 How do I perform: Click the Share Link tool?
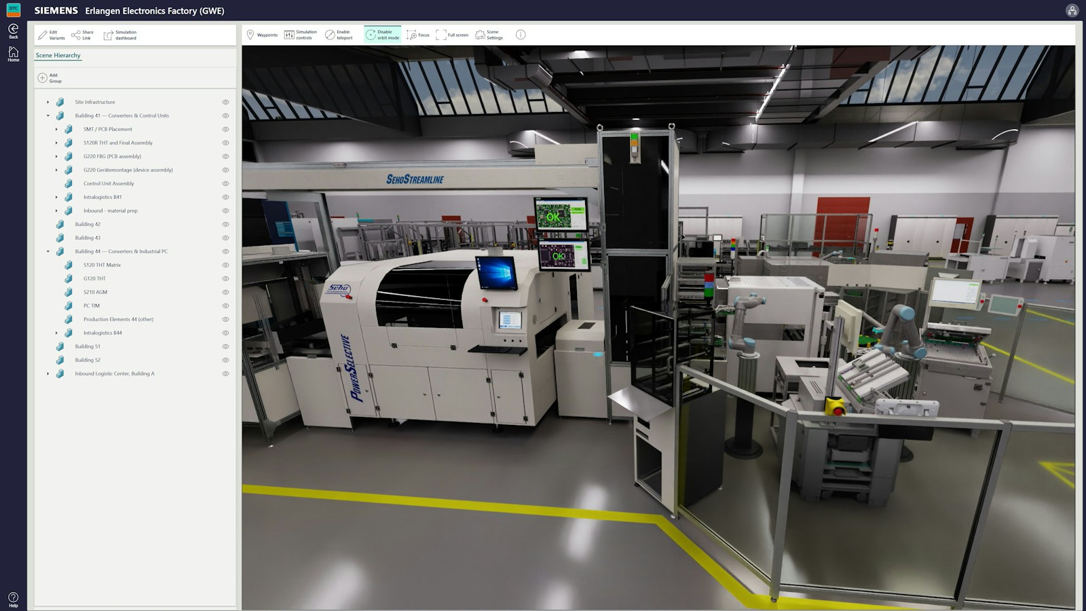tap(82, 35)
